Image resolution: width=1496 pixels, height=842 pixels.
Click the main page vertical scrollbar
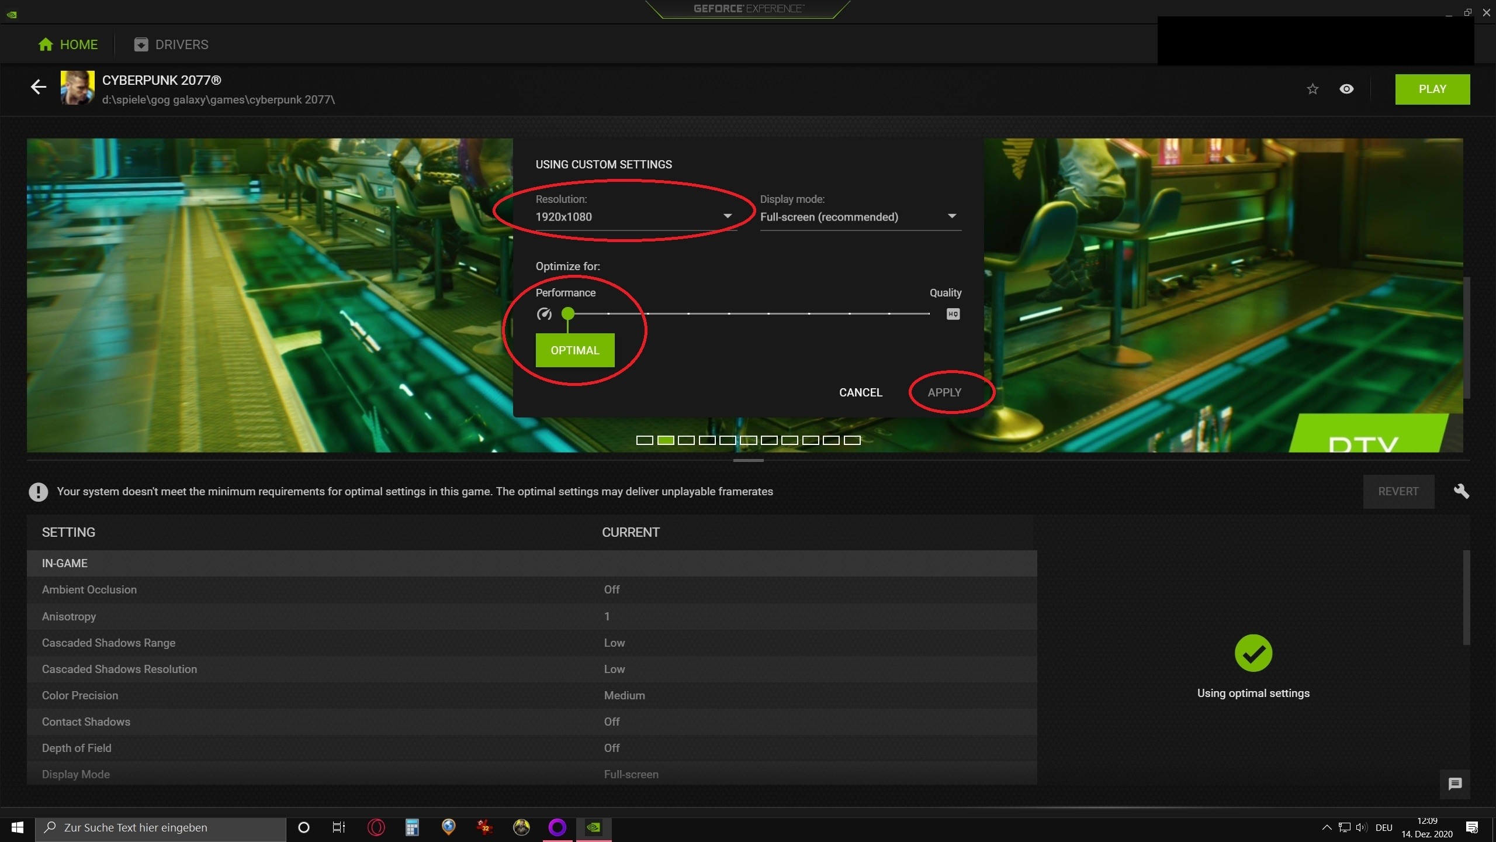[x=1467, y=337]
